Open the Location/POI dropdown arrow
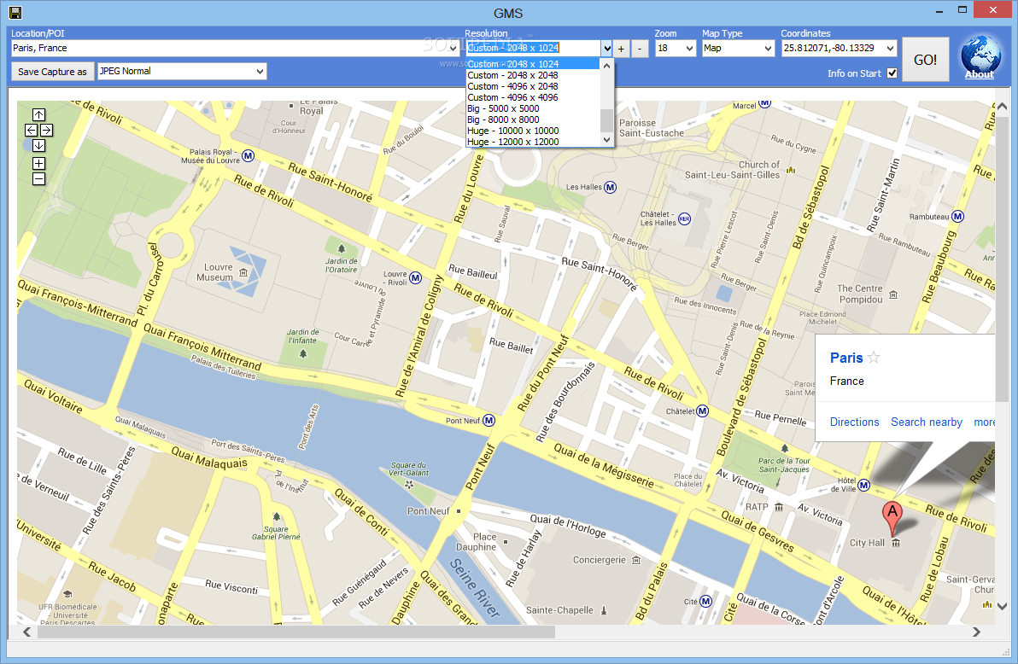The height and width of the screenshot is (664, 1018). pos(453,48)
